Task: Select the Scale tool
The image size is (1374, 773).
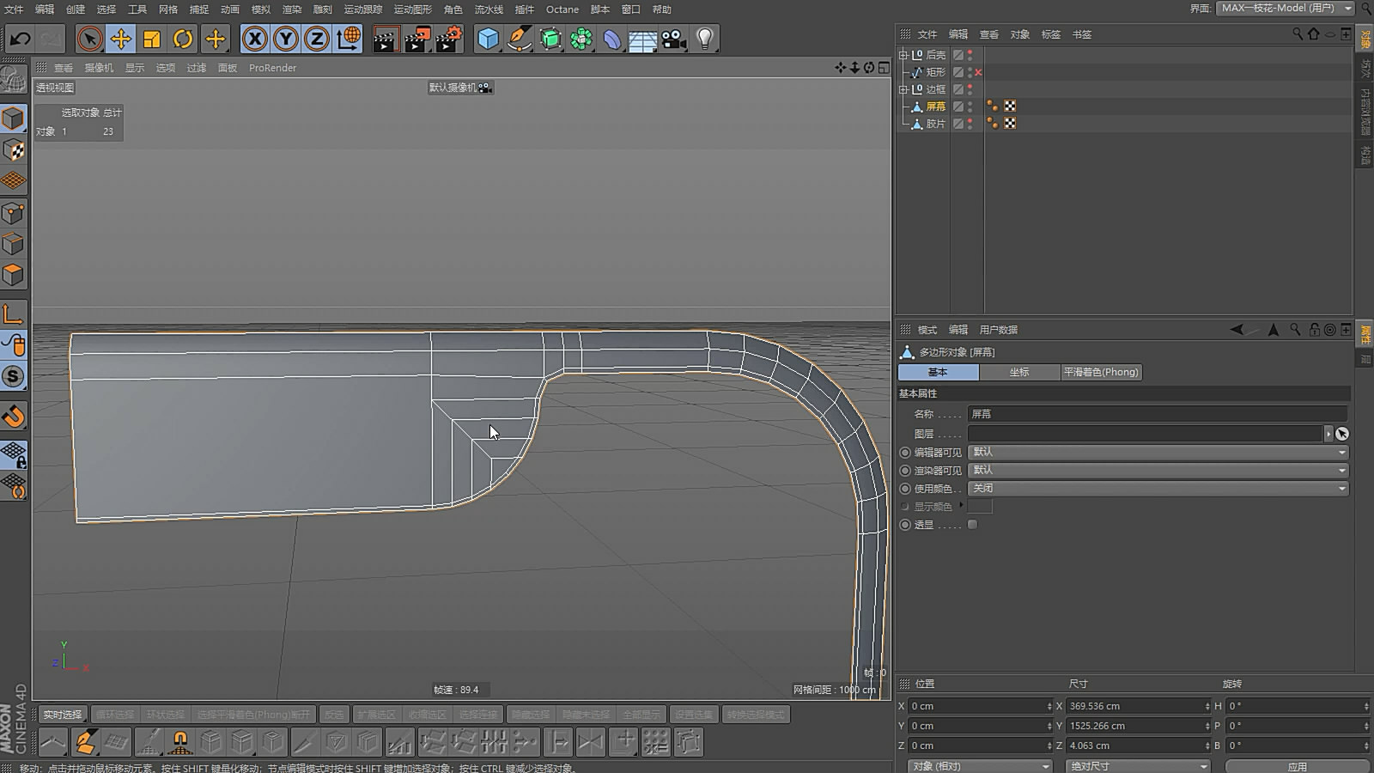Action: [x=152, y=39]
